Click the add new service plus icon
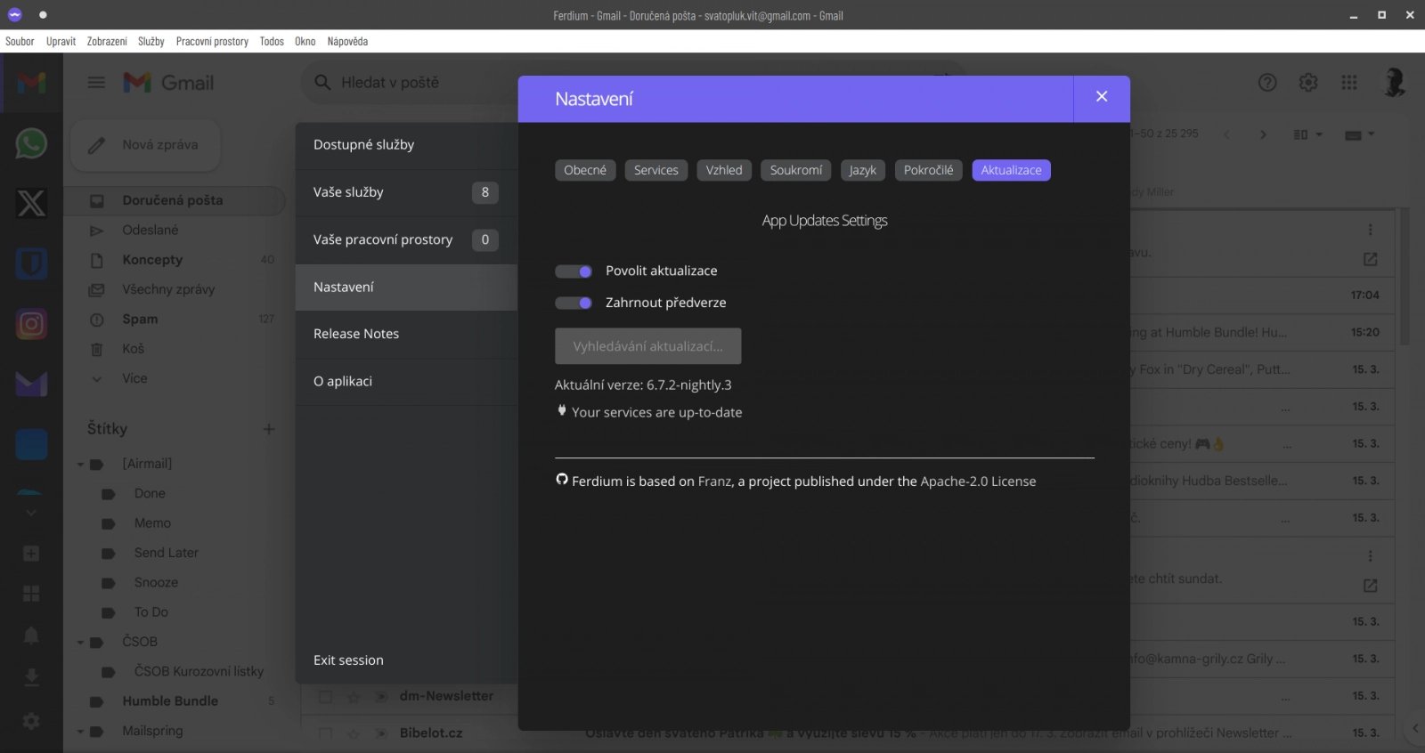The image size is (1425, 753). (31, 554)
